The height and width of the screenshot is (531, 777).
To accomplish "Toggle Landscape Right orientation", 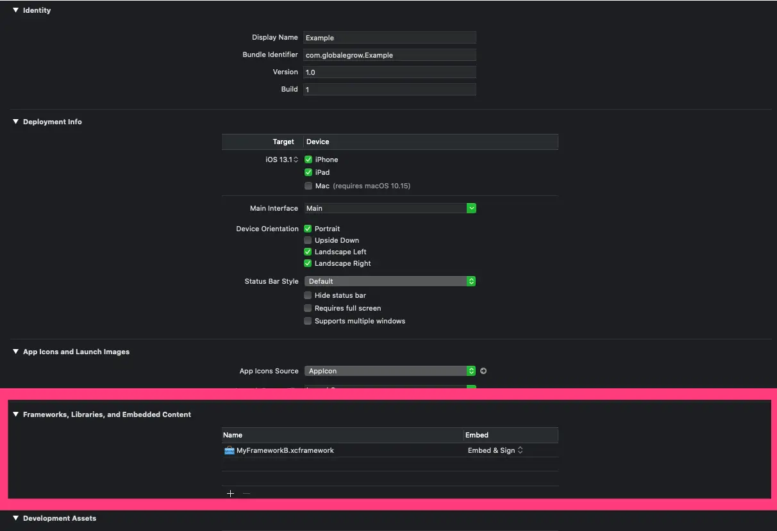I will click(308, 263).
